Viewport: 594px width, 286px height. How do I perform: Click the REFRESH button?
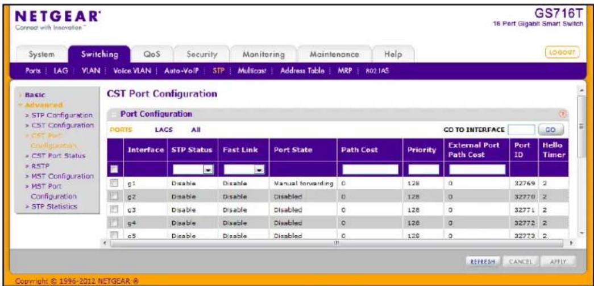coord(483,261)
